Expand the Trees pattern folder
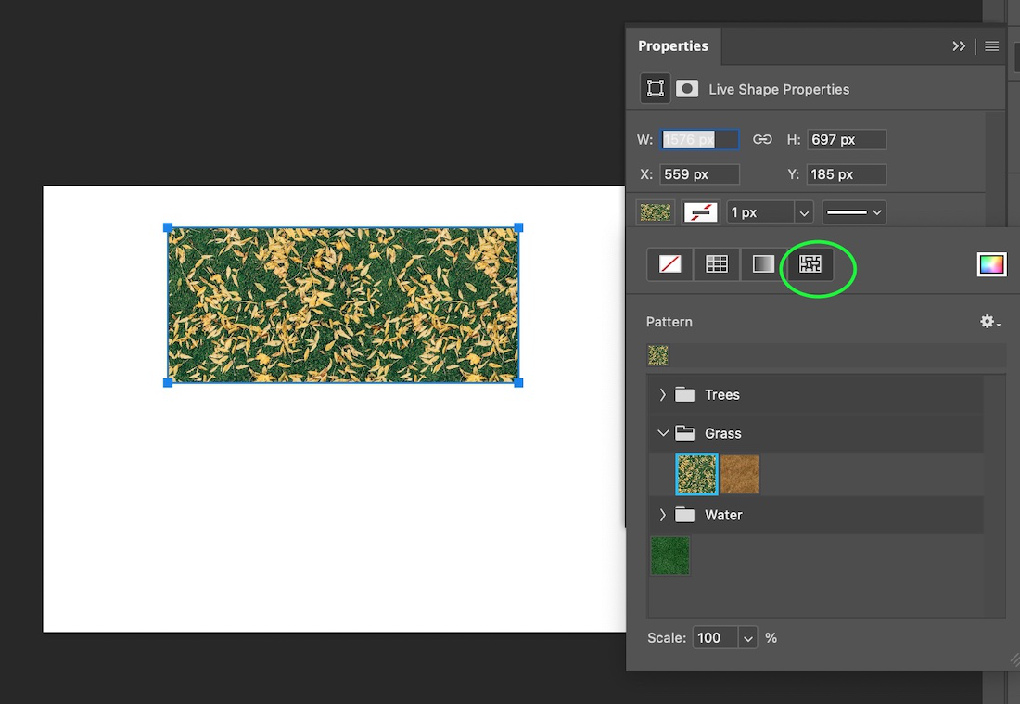Viewport: 1020px width, 704px height. (x=662, y=394)
